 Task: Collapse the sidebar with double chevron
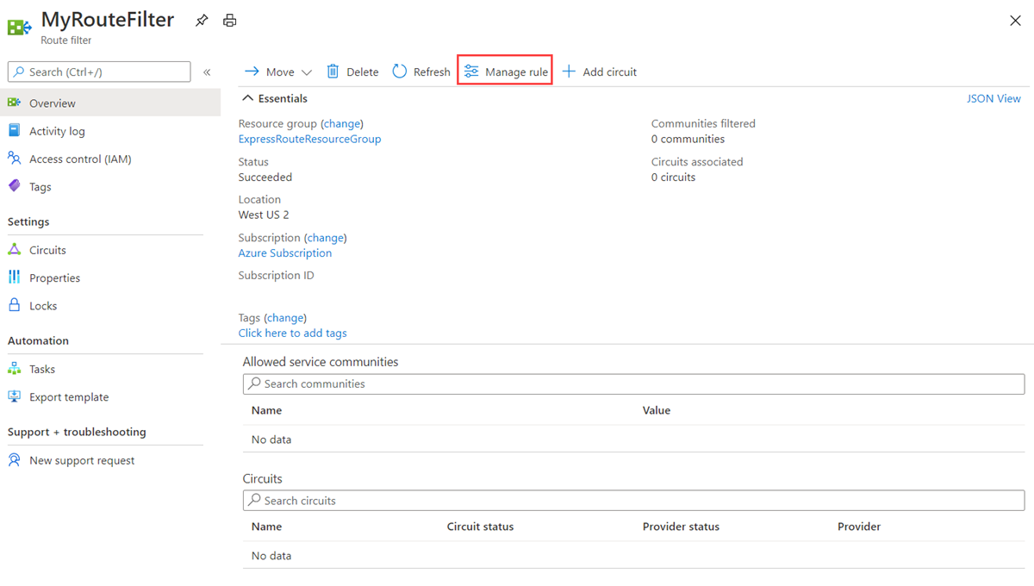(x=207, y=72)
